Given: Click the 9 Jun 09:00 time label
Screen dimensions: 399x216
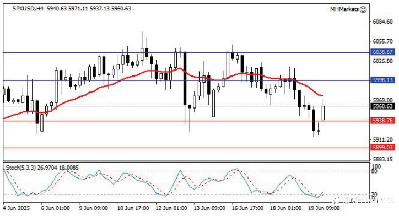Looking at the screenshot, I should click(93, 208).
